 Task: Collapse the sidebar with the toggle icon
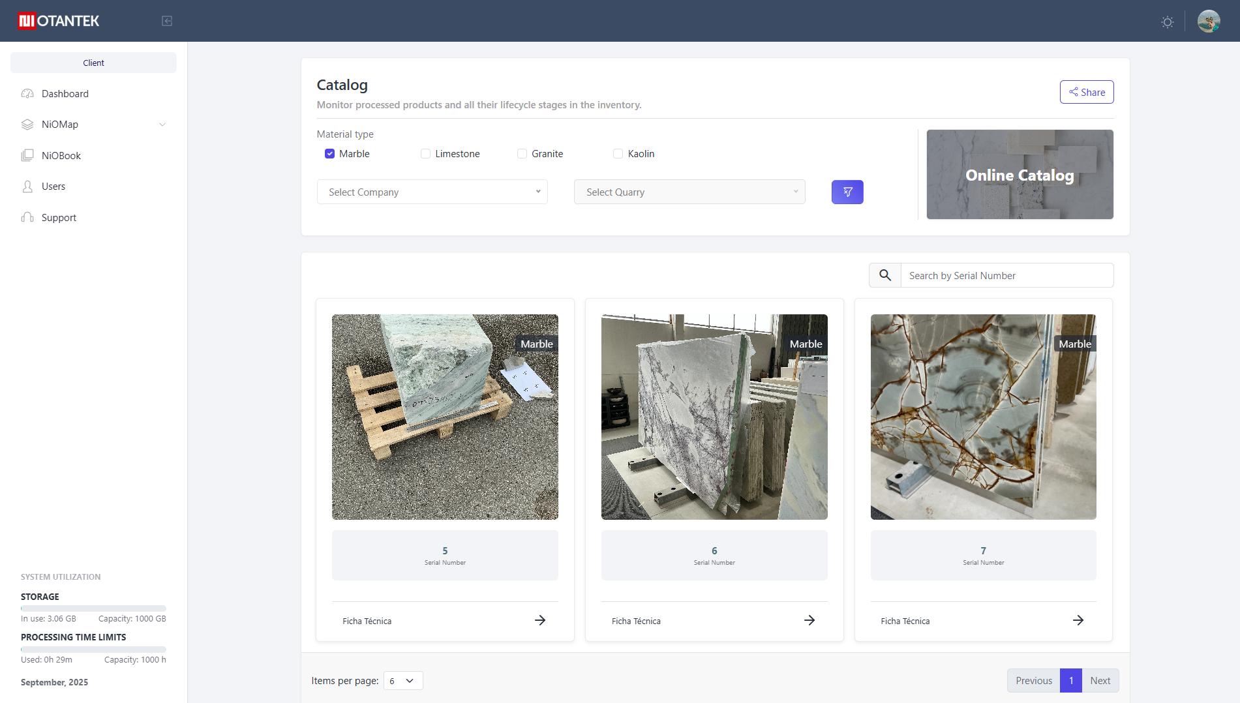pos(167,21)
